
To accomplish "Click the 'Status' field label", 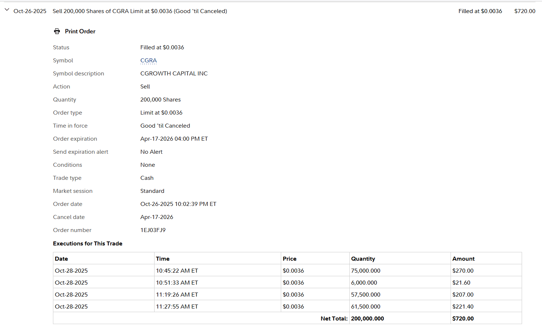I will [61, 47].
